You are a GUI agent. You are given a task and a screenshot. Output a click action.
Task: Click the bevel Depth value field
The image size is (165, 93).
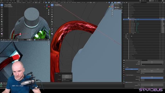(x=152, y=71)
